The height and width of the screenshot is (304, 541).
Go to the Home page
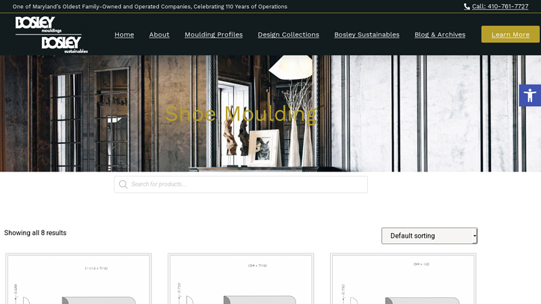click(124, 34)
